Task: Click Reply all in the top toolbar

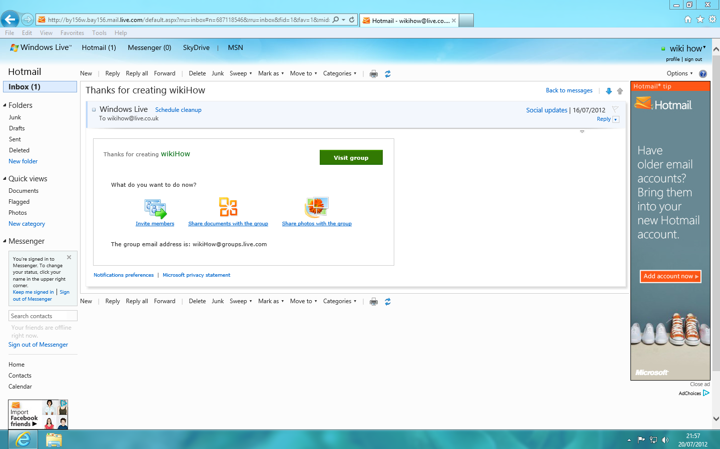Action: pyautogui.click(x=137, y=73)
